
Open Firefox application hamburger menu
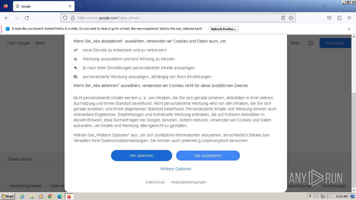(x=349, y=18)
